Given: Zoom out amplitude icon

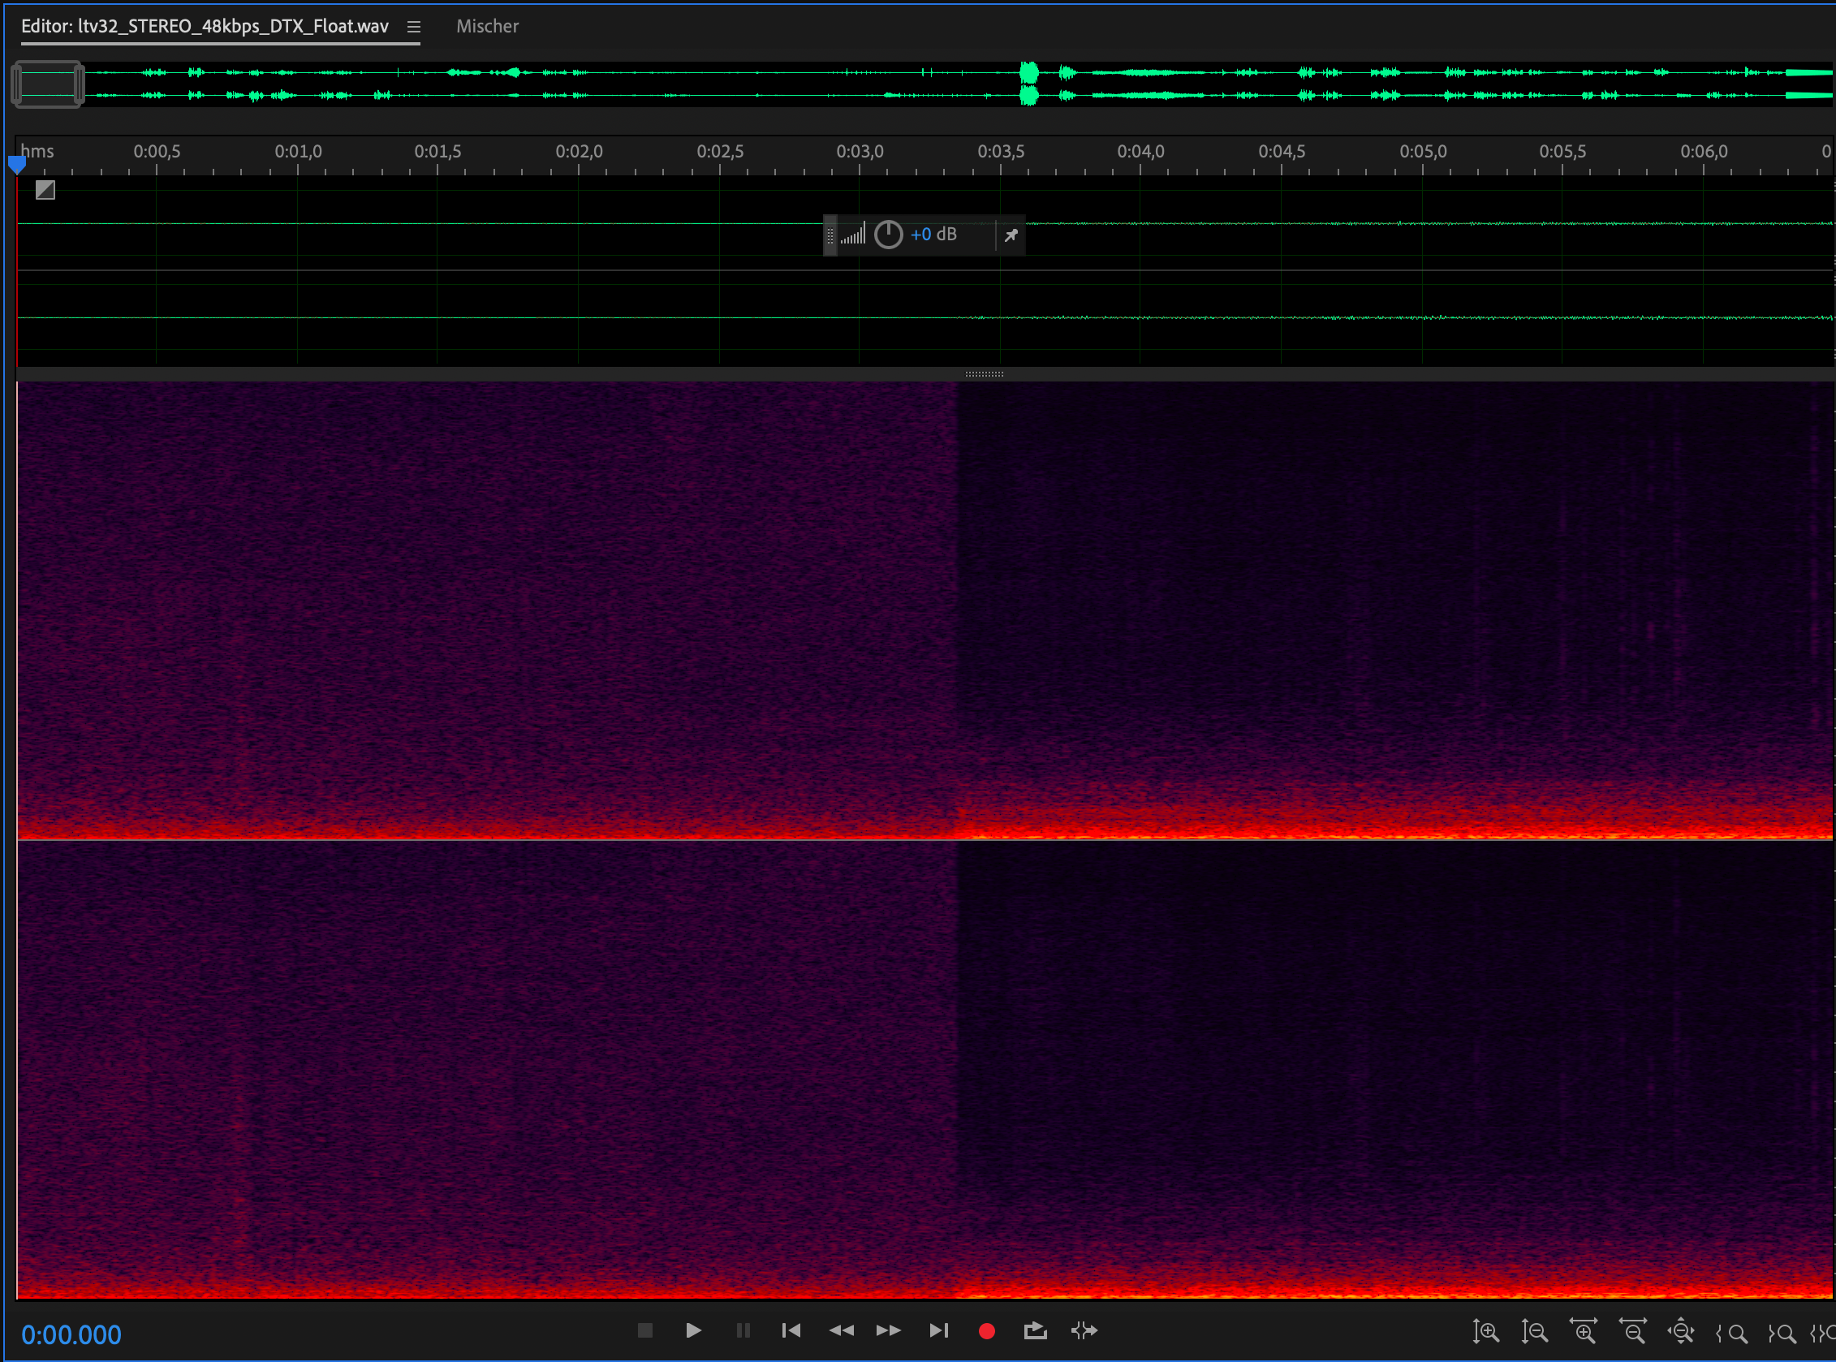Looking at the screenshot, I should pyautogui.click(x=1534, y=1331).
